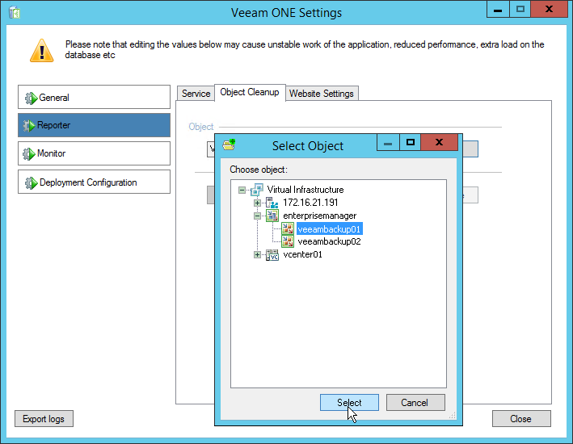Click the veeambackup02 server icon
The width and height of the screenshot is (573, 444).
point(288,241)
